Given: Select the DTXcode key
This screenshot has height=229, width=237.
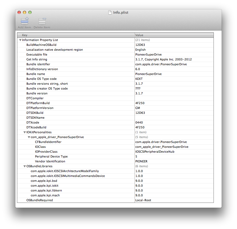Looking at the screenshot, I should (33, 122).
